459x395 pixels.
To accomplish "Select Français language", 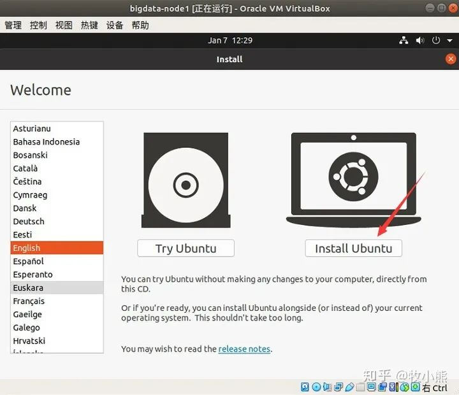I will pos(57,301).
